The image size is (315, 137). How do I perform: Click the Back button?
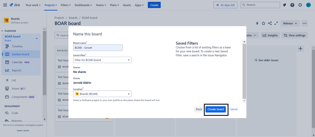pyautogui.click(x=199, y=109)
